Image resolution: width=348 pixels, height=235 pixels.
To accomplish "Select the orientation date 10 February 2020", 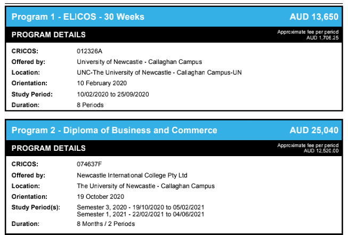I will pos(102,83).
